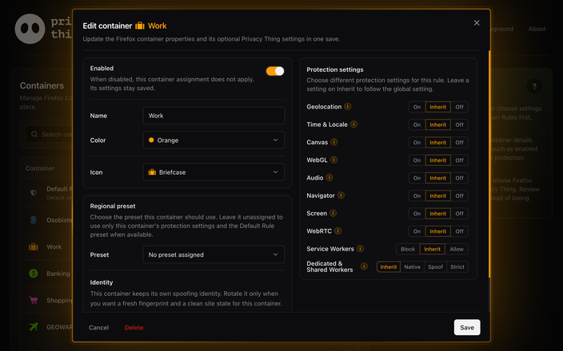Click the briefcase icon in the dialog title
Image resolution: width=563 pixels, height=351 pixels.
pyautogui.click(x=140, y=26)
